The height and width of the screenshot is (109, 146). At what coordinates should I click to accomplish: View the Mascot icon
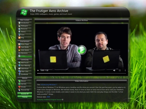tap(19, 81)
